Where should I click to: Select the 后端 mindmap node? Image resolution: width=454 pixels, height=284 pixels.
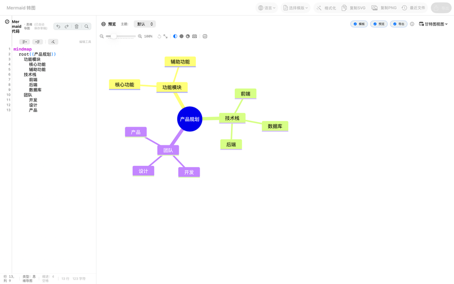(x=231, y=144)
